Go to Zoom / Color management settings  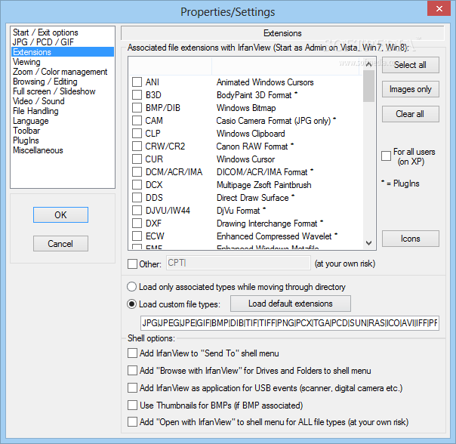[x=63, y=72]
